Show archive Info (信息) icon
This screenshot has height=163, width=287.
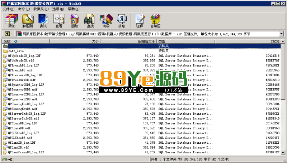click(122, 21)
